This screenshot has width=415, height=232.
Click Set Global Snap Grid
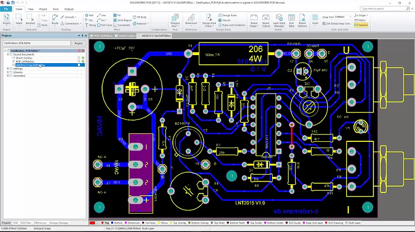click(337, 24)
